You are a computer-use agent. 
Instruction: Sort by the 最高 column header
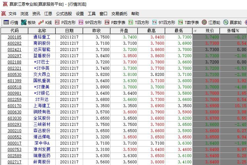[x=151, y=31]
